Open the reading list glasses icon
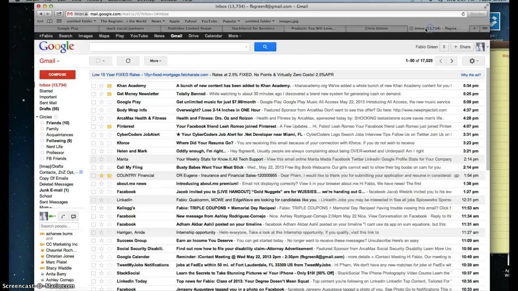 click(x=40, y=21)
